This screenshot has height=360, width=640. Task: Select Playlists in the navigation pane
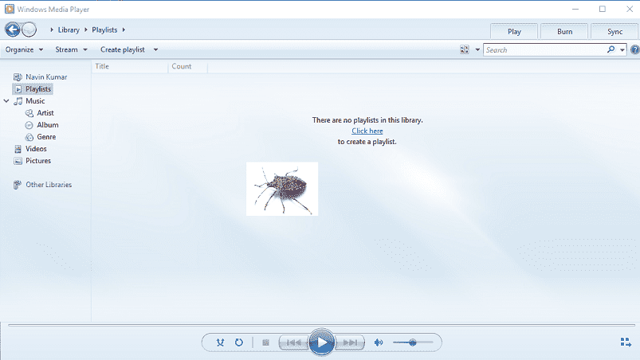33,89
